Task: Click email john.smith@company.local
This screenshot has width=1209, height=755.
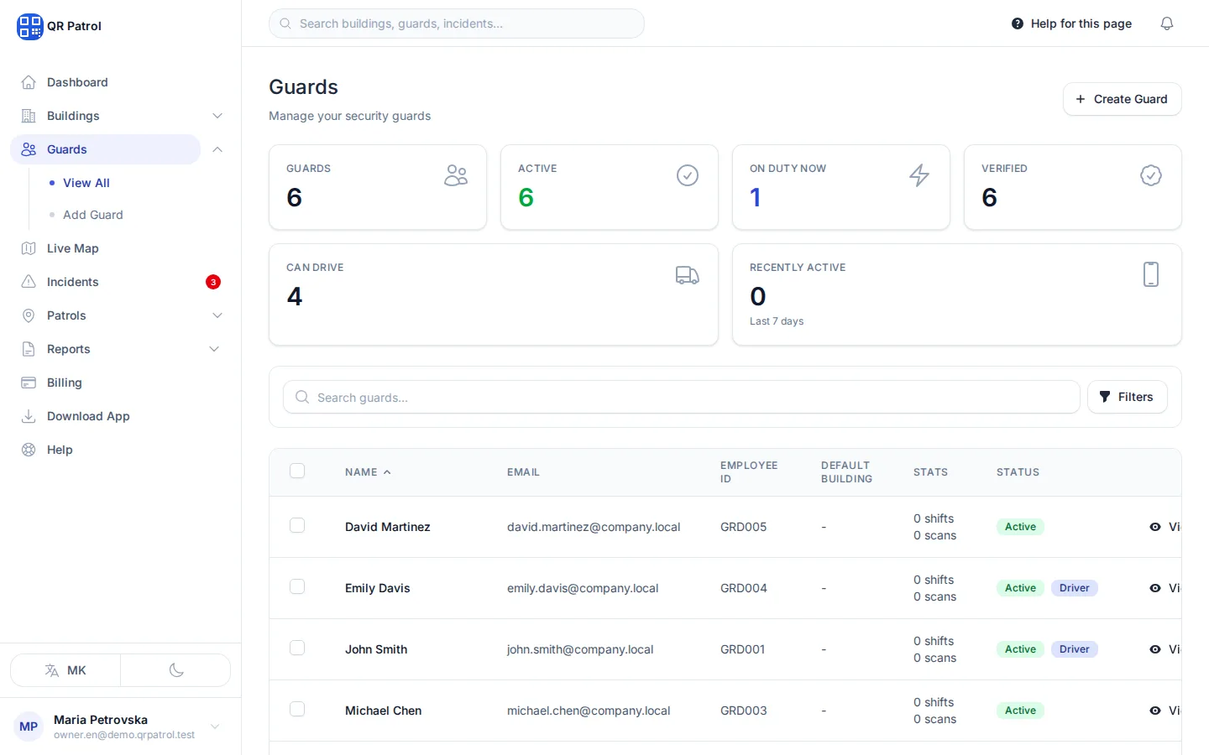Action: (580, 649)
